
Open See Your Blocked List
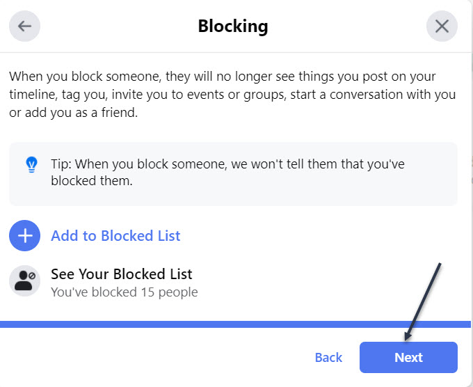point(122,274)
